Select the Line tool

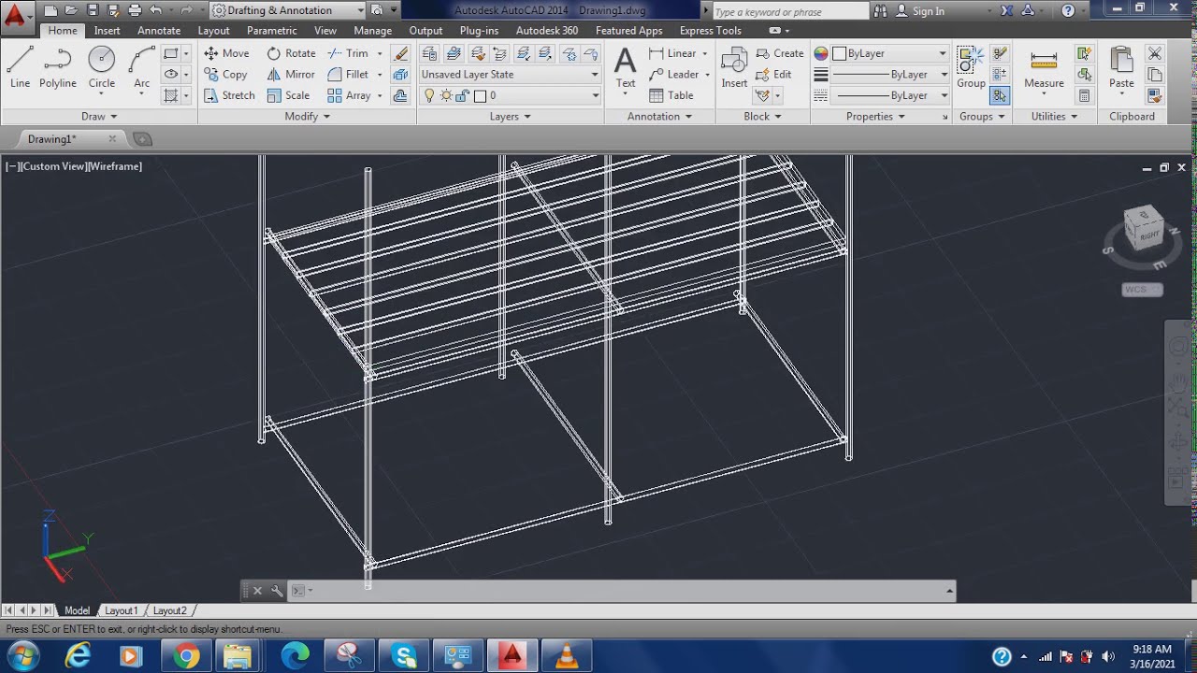(20, 67)
